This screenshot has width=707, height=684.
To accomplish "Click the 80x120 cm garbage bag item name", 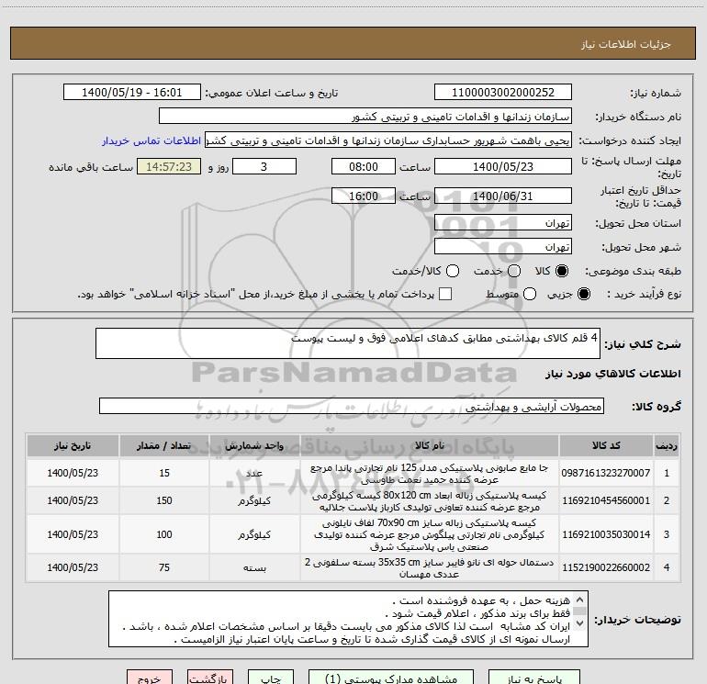I will click(x=430, y=501).
